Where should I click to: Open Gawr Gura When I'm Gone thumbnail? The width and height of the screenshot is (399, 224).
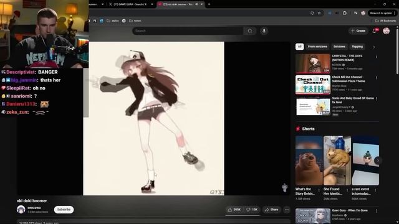point(313,216)
